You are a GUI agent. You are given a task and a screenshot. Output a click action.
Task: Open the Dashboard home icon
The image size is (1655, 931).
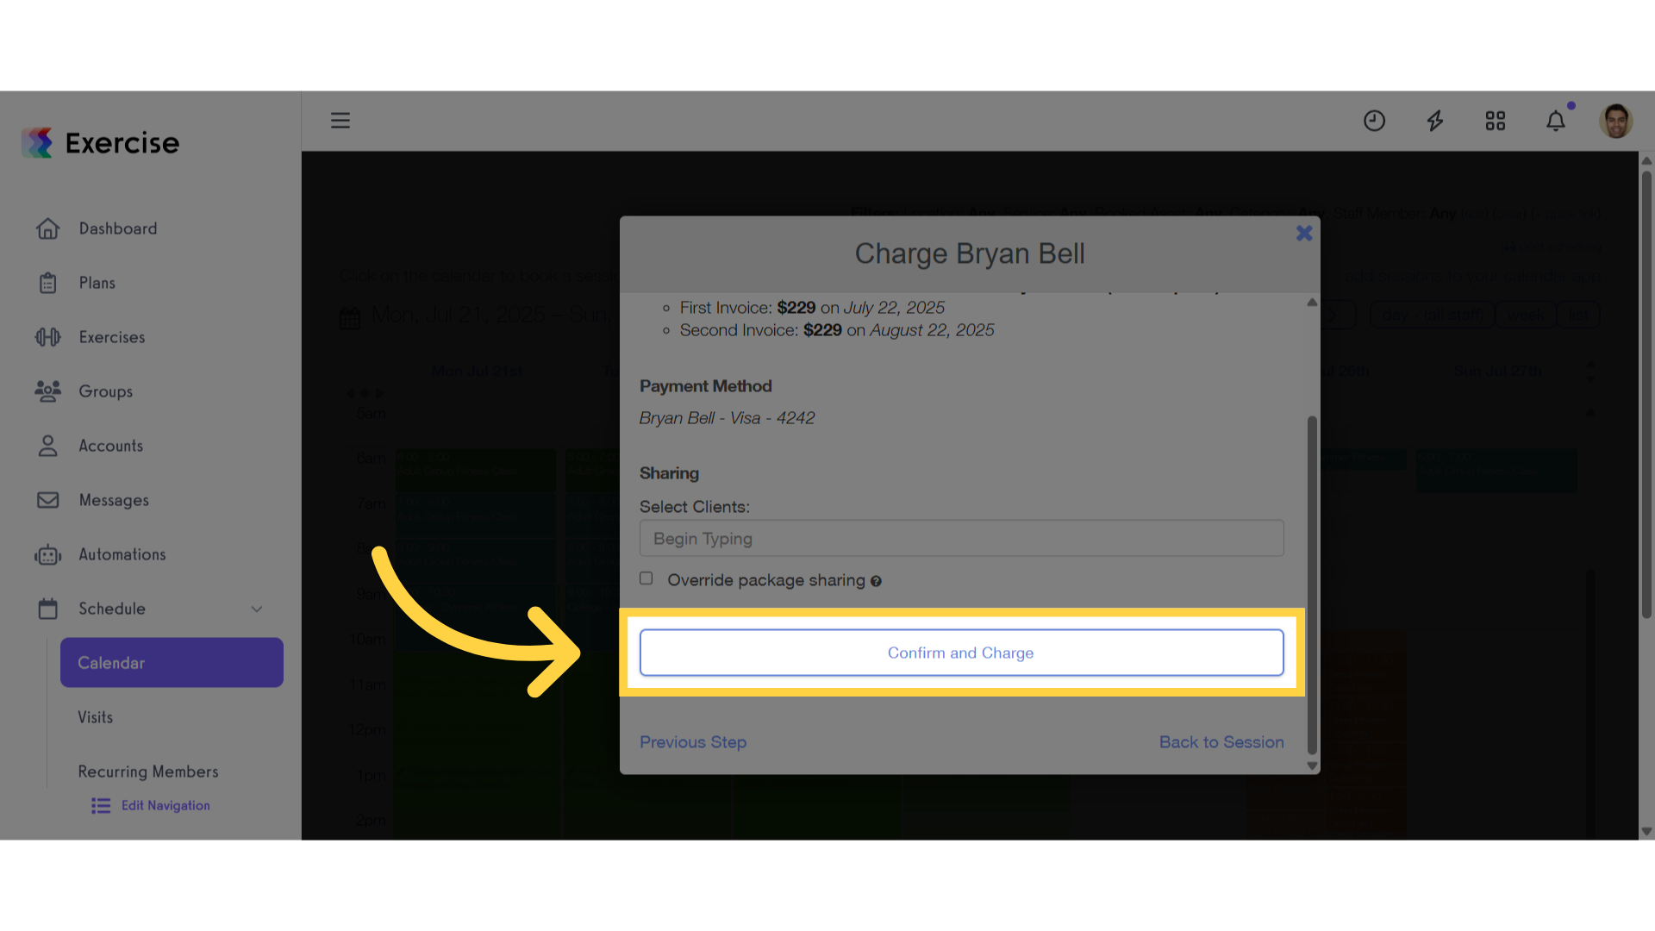48,228
